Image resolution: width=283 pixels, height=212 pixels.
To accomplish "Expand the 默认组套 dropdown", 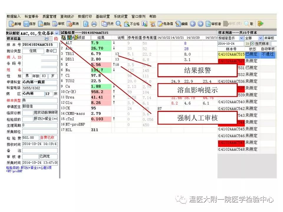I will pyautogui.click(x=57, y=33).
